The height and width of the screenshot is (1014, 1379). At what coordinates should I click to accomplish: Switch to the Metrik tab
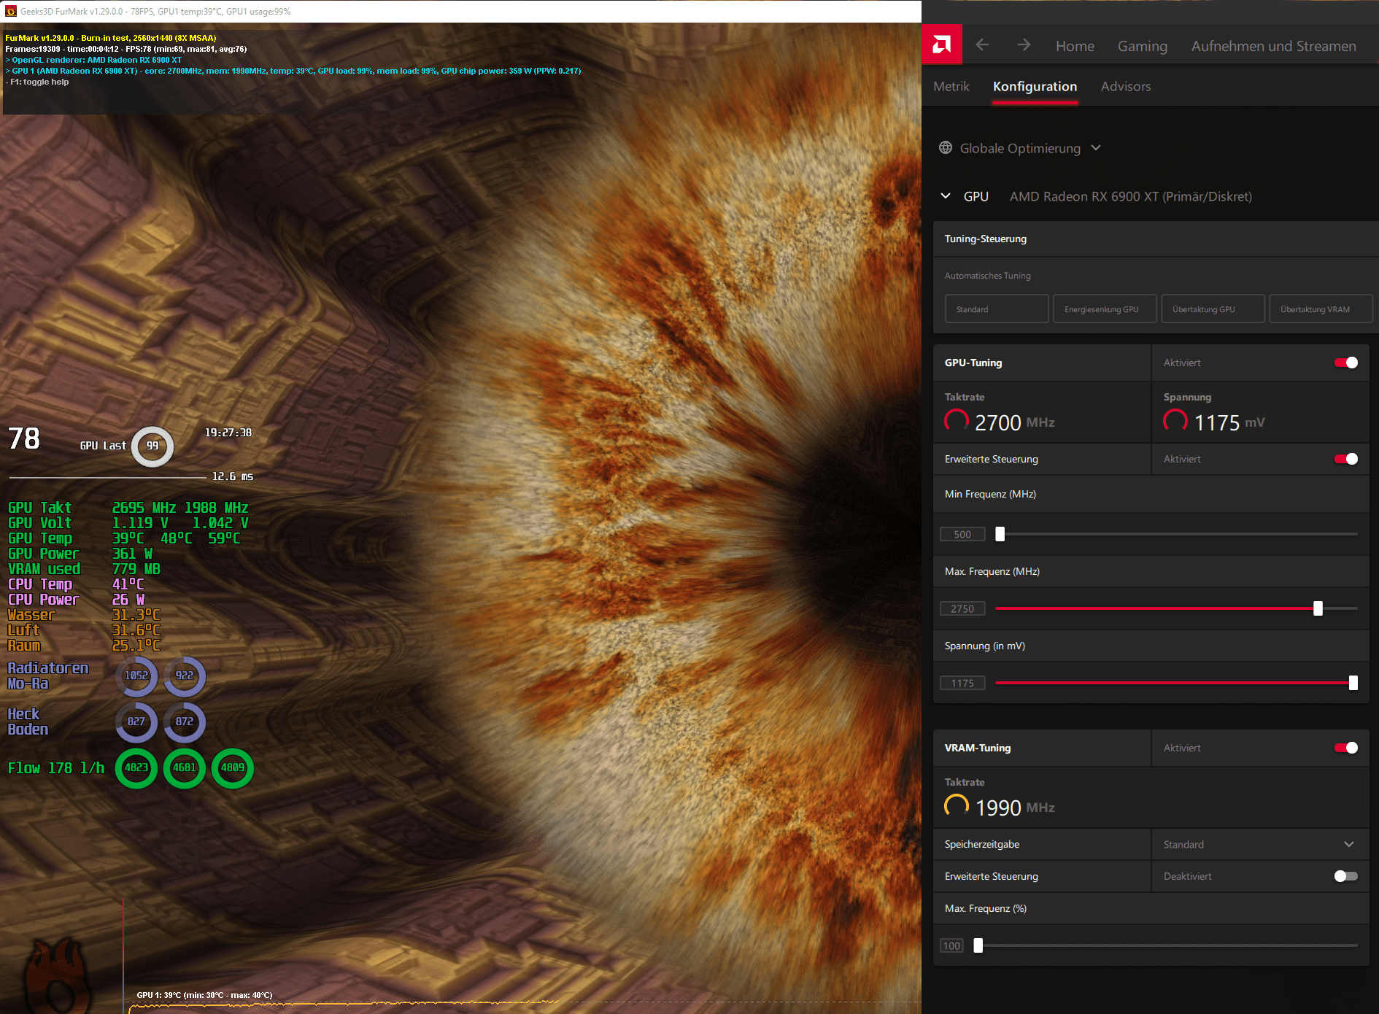(951, 86)
